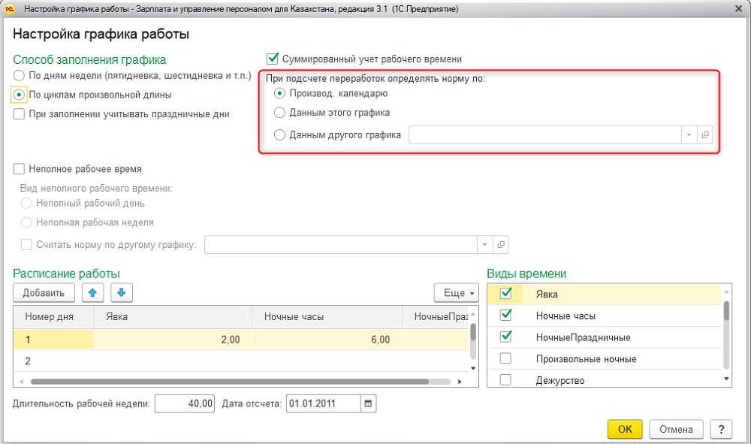Confirm with the OK button
This screenshot has height=444, width=751.
click(625, 429)
